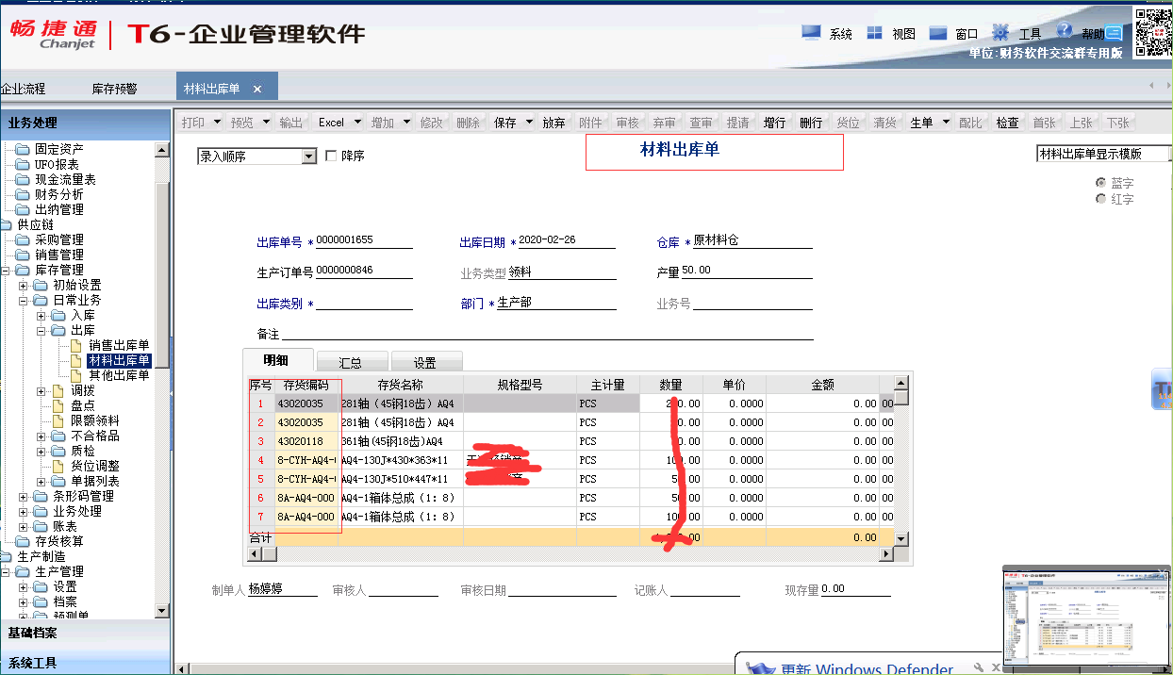Click the document icon beside 限额领料

tap(59, 420)
